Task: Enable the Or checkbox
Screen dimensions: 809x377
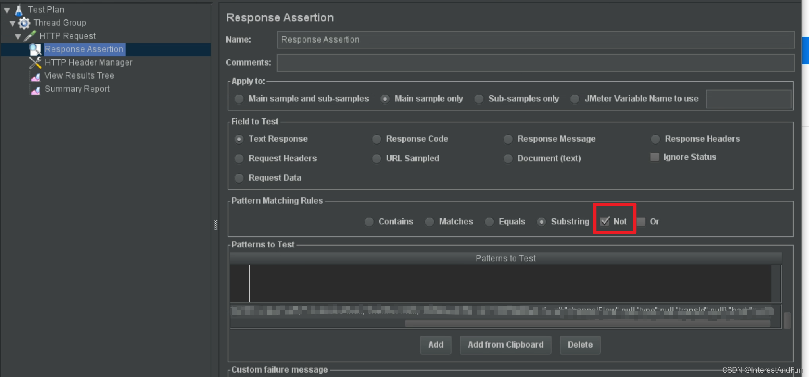Action: [x=641, y=221]
